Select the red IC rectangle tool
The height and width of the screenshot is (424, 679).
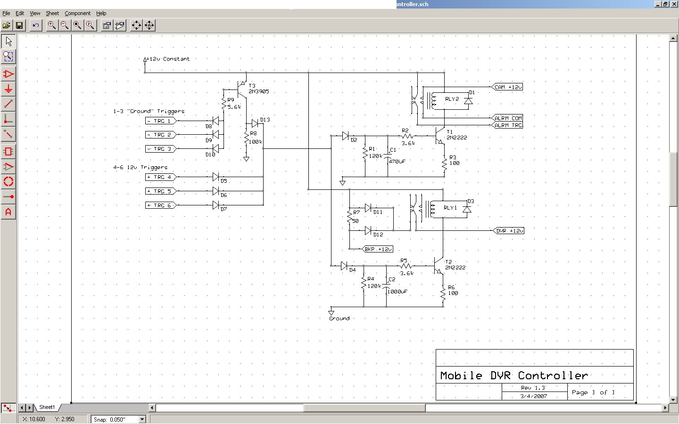click(x=8, y=152)
